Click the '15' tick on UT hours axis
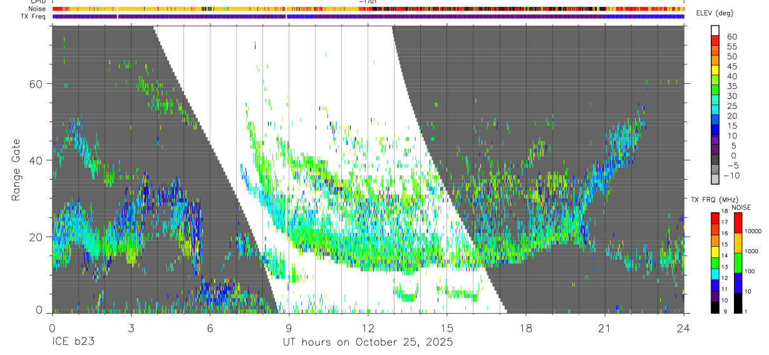 (x=447, y=328)
